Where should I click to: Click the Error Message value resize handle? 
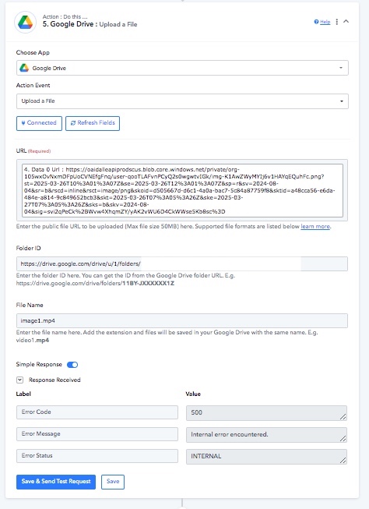[x=343, y=439]
